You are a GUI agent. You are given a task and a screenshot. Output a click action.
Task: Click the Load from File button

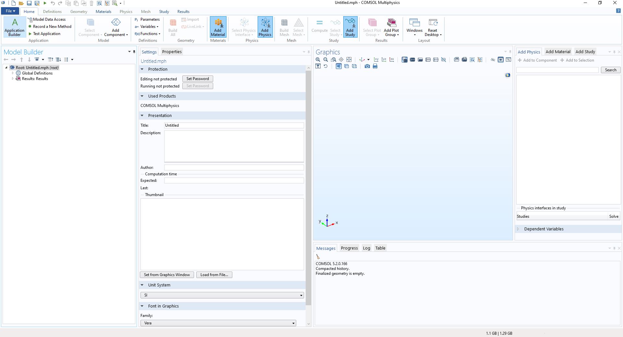tap(214, 275)
